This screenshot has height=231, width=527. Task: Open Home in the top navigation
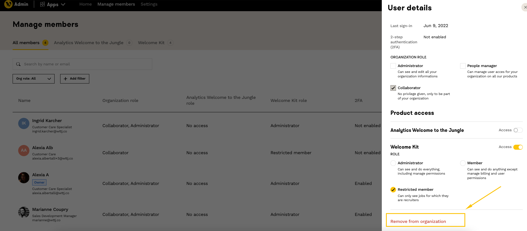pos(85,4)
